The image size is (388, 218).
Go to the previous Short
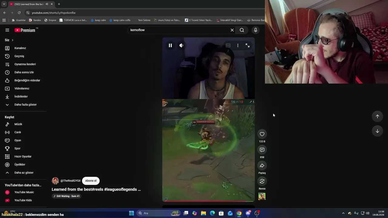pos(377,117)
